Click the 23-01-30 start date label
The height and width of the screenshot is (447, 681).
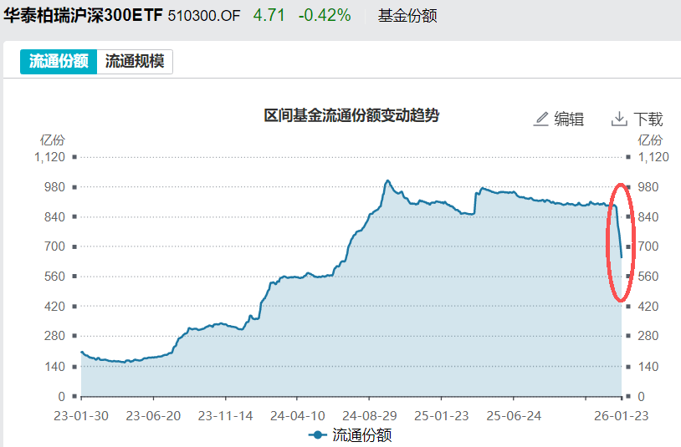(x=82, y=415)
